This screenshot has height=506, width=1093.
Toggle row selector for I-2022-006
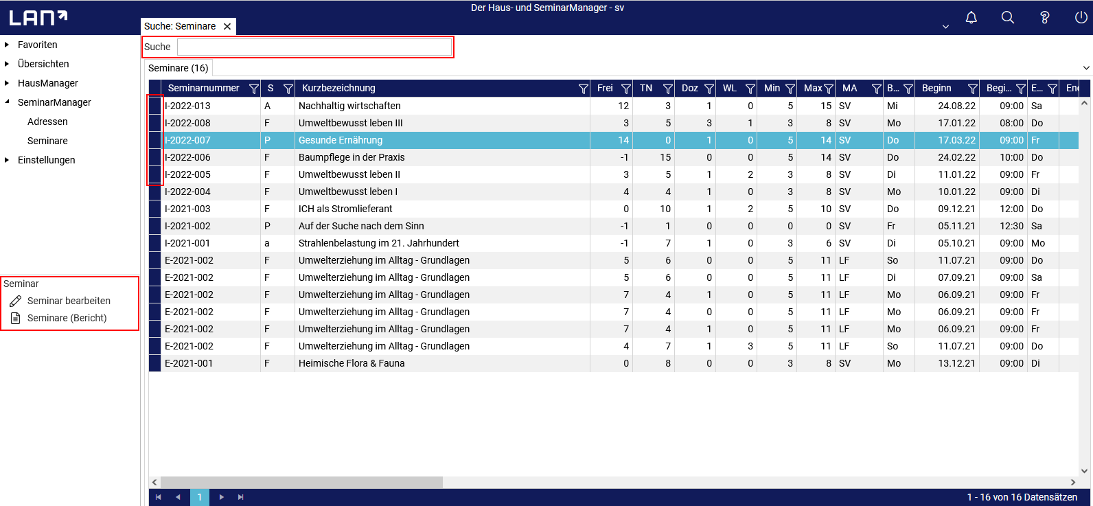(x=155, y=157)
